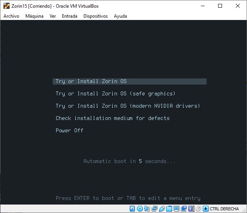This screenshot has width=247, height=213.
Task: Open the Archivo menu
Action: coord(11,16)
